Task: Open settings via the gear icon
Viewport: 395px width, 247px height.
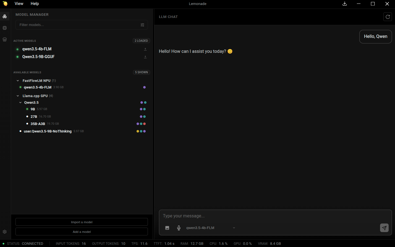Action: [4, 232]
